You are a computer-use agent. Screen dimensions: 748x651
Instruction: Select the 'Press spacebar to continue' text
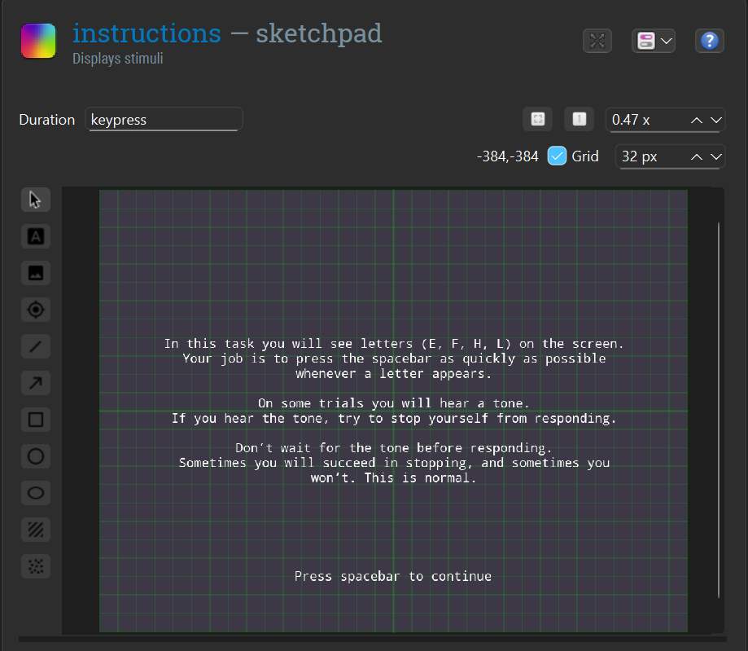pyautogui.click(x=393, y=577)
